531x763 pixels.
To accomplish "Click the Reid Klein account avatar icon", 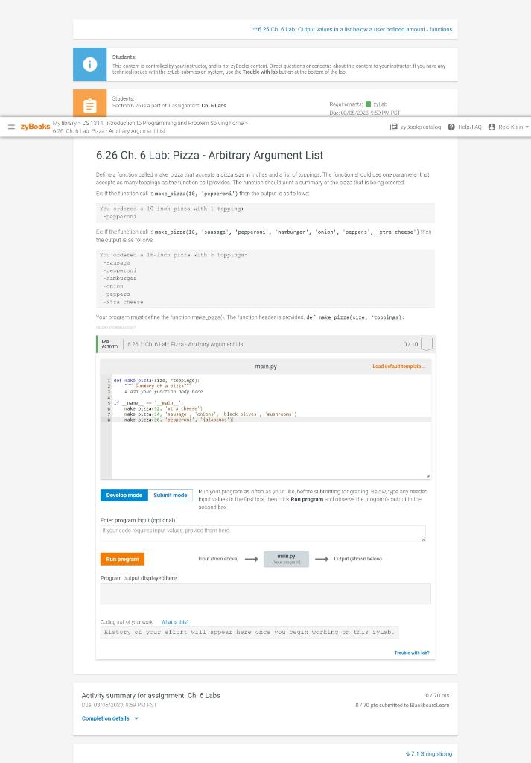I will click(x=492, y=127).
